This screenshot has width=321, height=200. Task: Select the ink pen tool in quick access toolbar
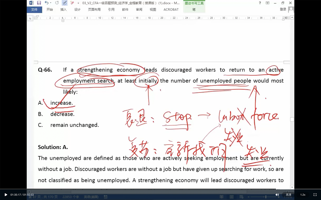coord(64,3)
